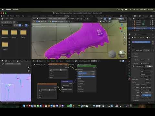The image size is (155, 116).
Task: Toggle eye icon of the first outliner row
Action: tap(150, 22)
